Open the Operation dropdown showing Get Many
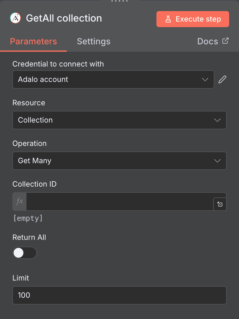 coord(218,161)
